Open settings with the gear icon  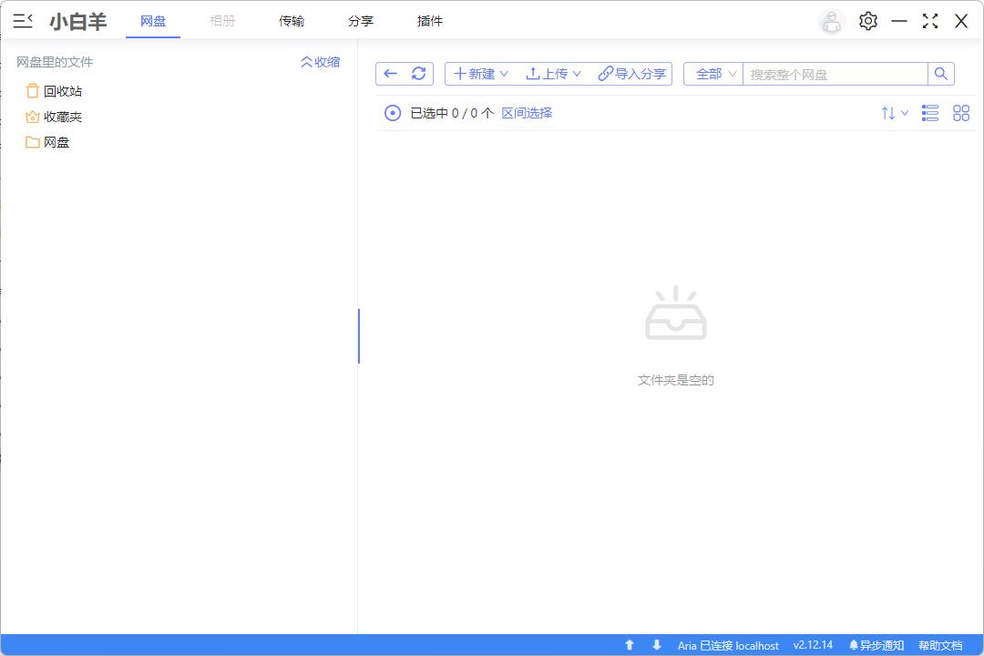click(867, 21)
